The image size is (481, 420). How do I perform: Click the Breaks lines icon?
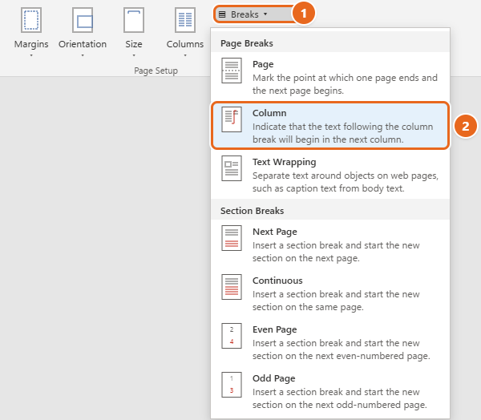(222, 14)
